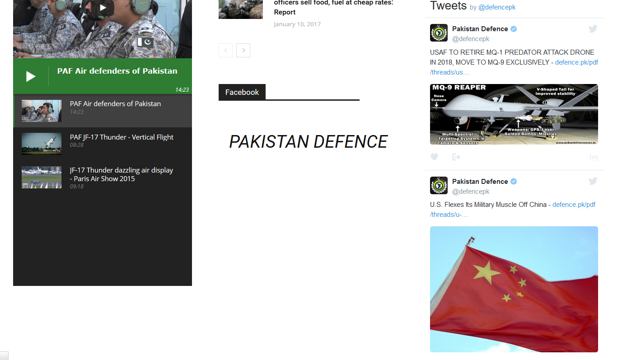Click the January 10, 2017 date
Image resolution: width=627 pixels, height=360 pixels.
[x=297, y=24]
